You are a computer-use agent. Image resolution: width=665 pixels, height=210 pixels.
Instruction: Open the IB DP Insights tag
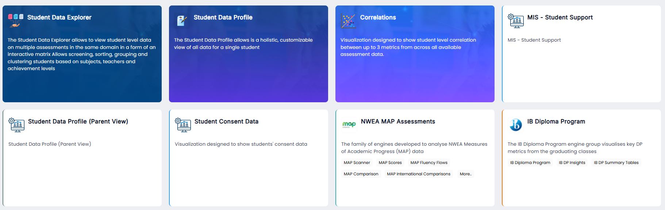pos(572,163)
